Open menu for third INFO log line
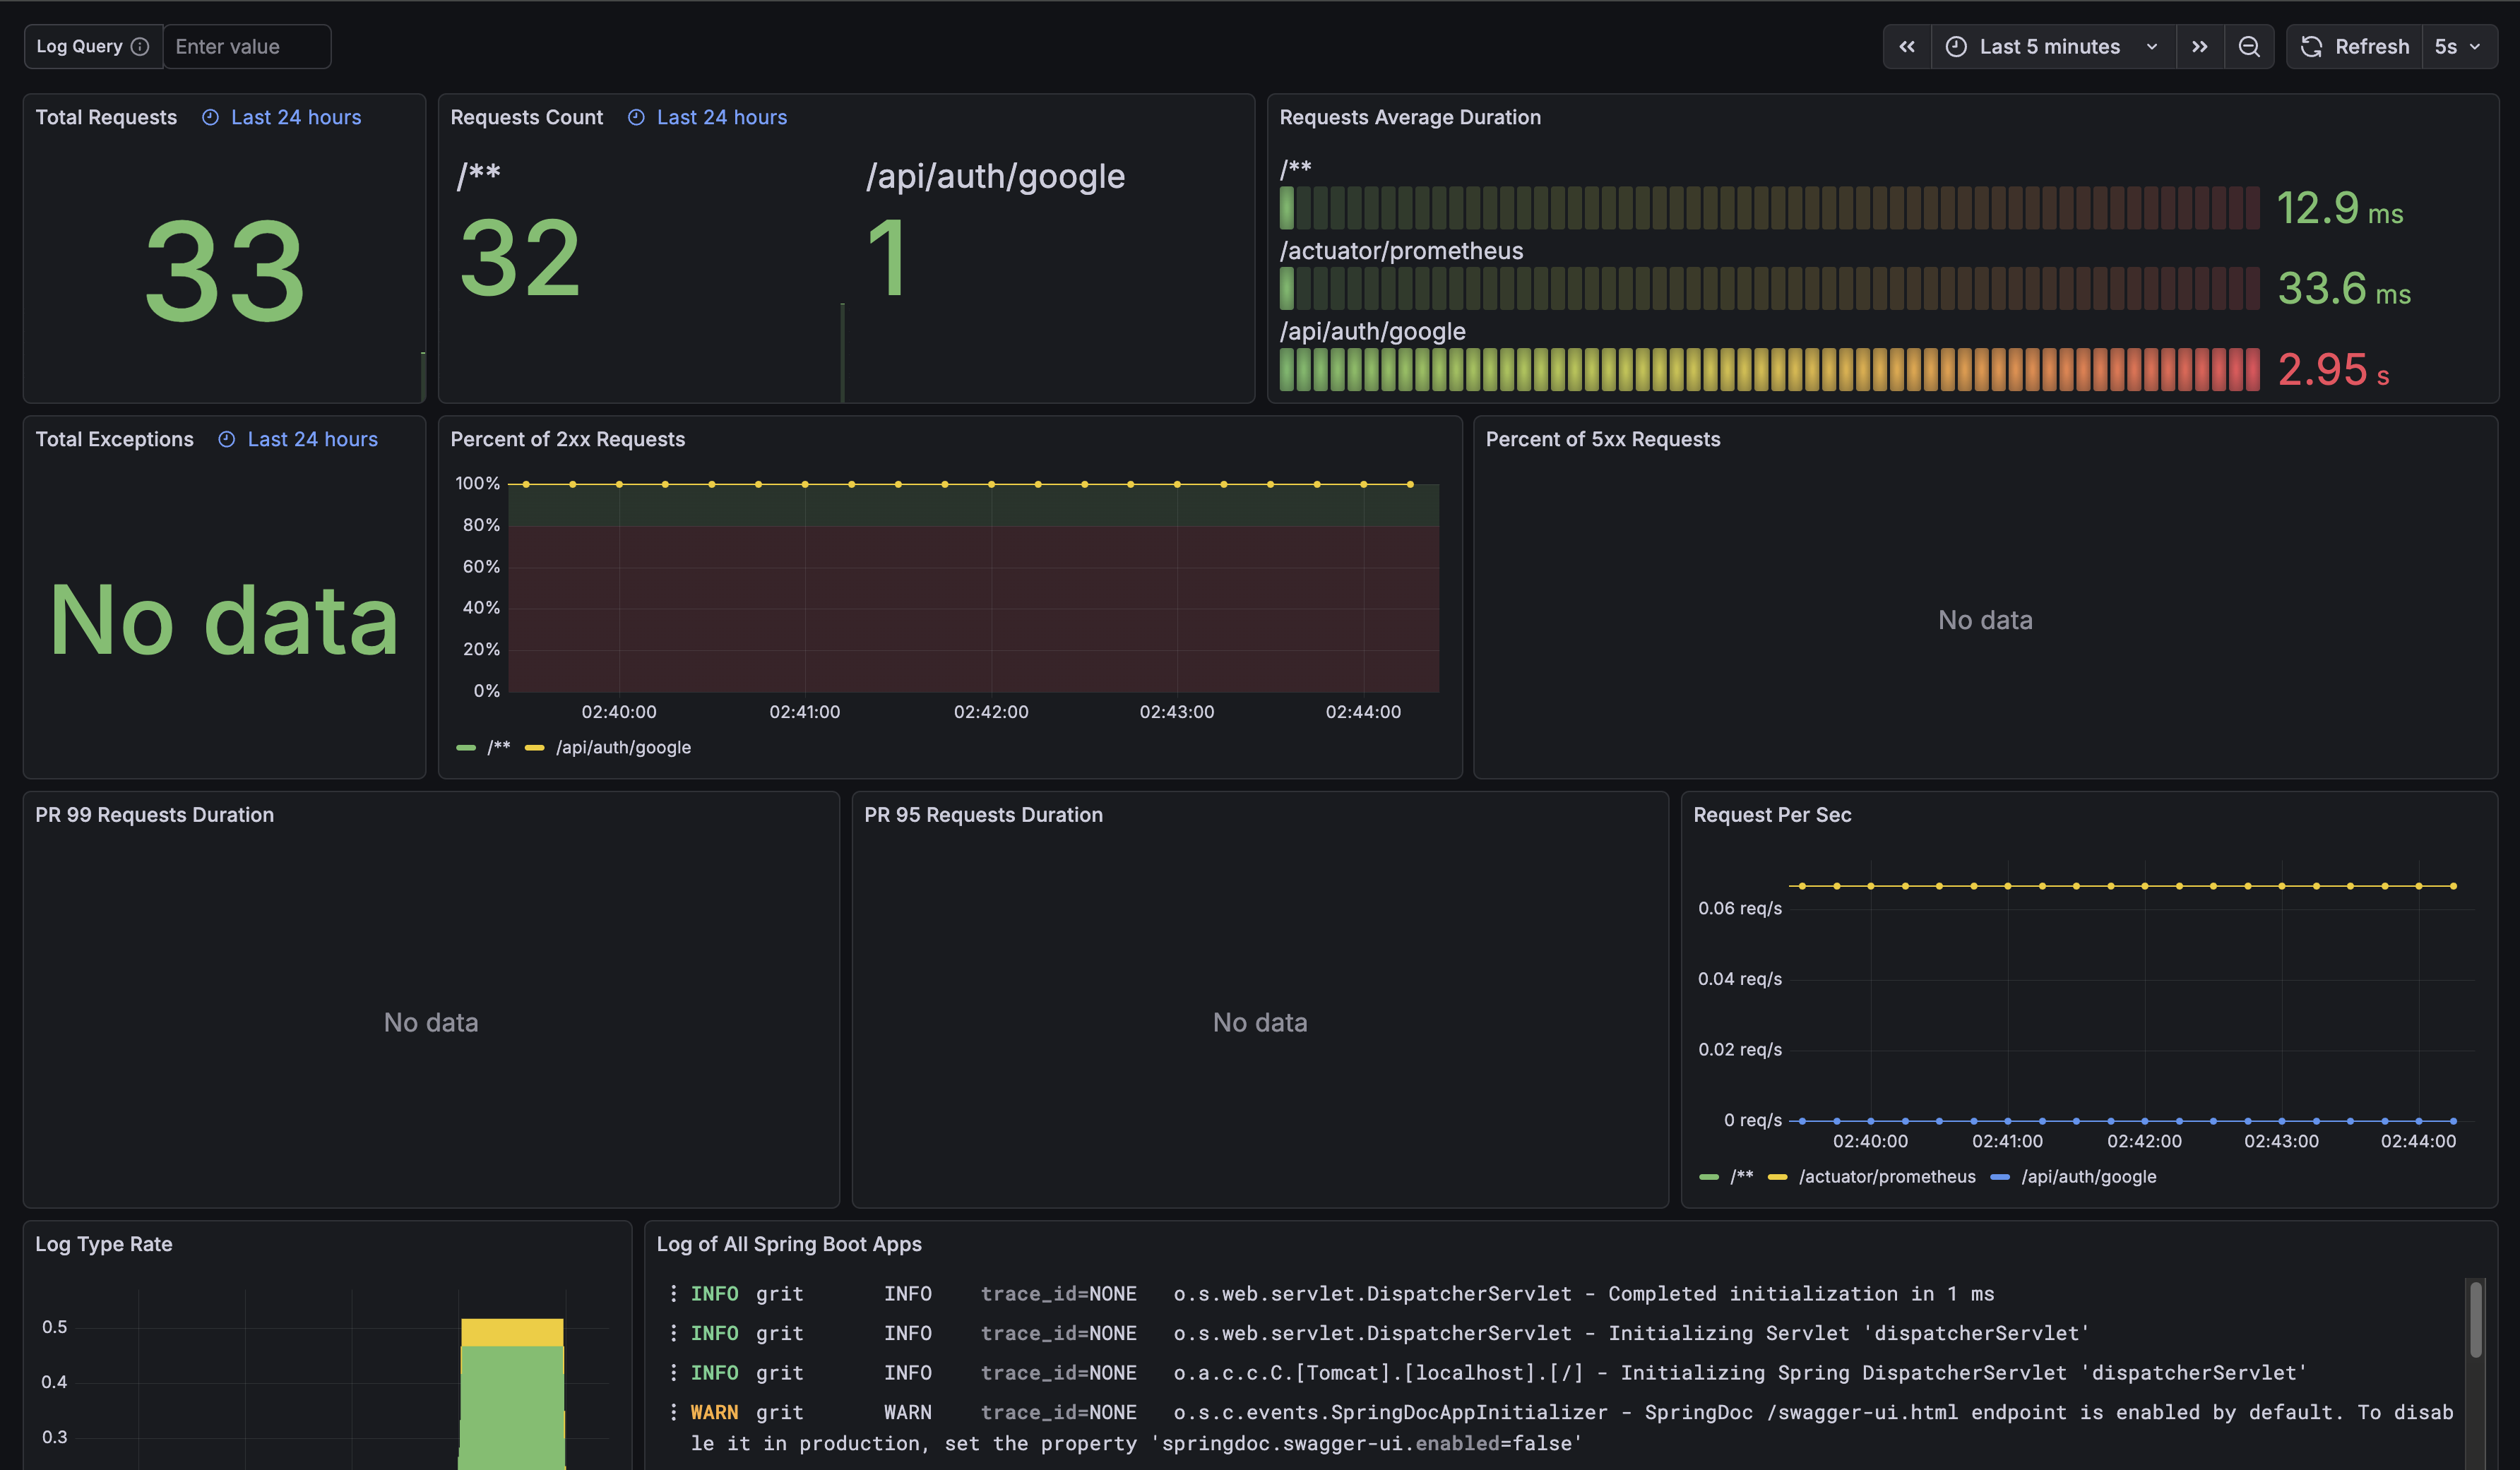This screenshot has height=1470, width=2520. click(x=673, y=1373)
